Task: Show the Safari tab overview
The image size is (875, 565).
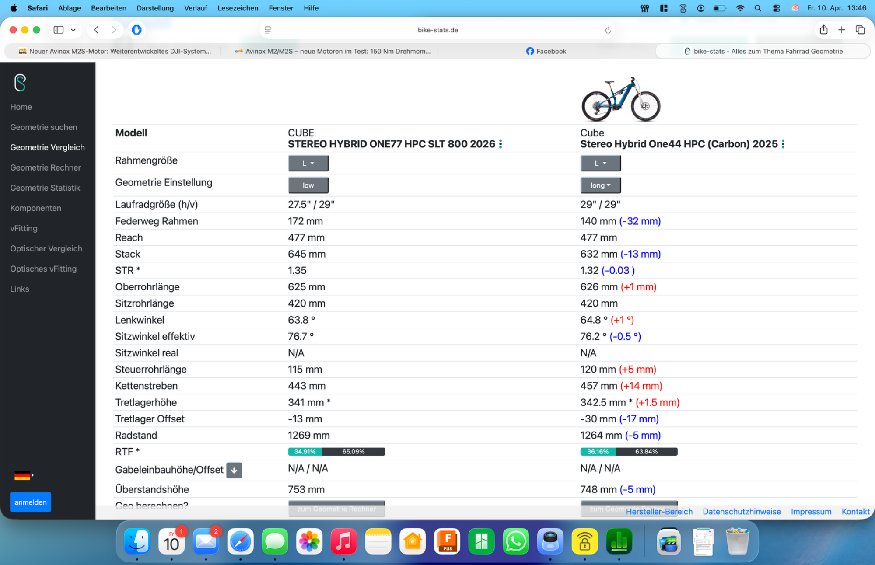Action: (860, 30)
